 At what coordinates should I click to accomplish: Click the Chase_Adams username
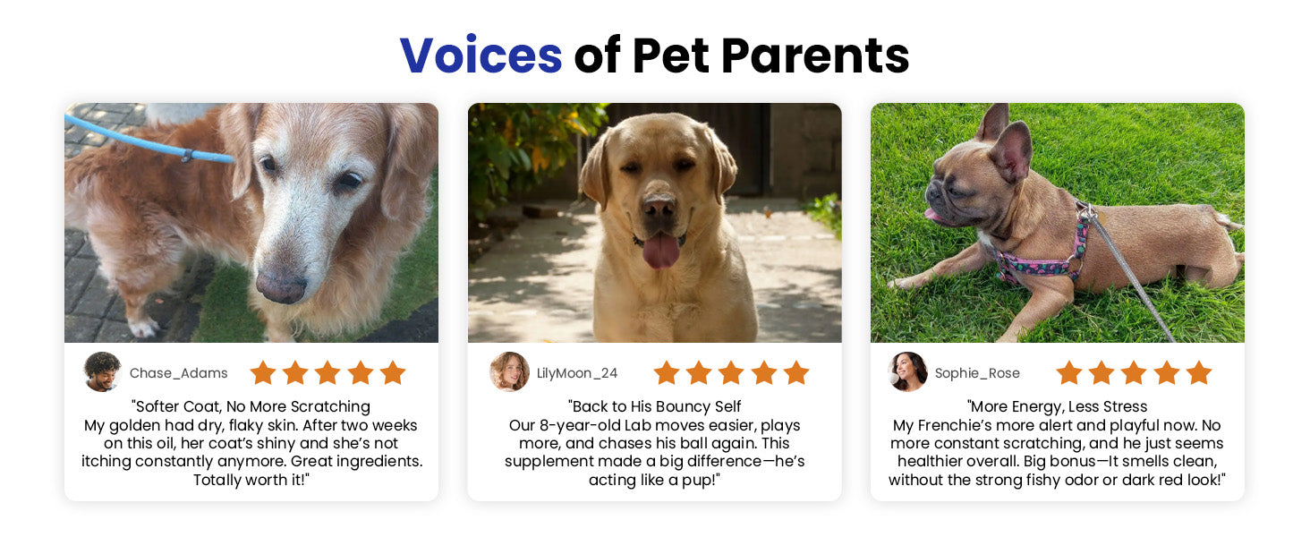click(179, 373)
